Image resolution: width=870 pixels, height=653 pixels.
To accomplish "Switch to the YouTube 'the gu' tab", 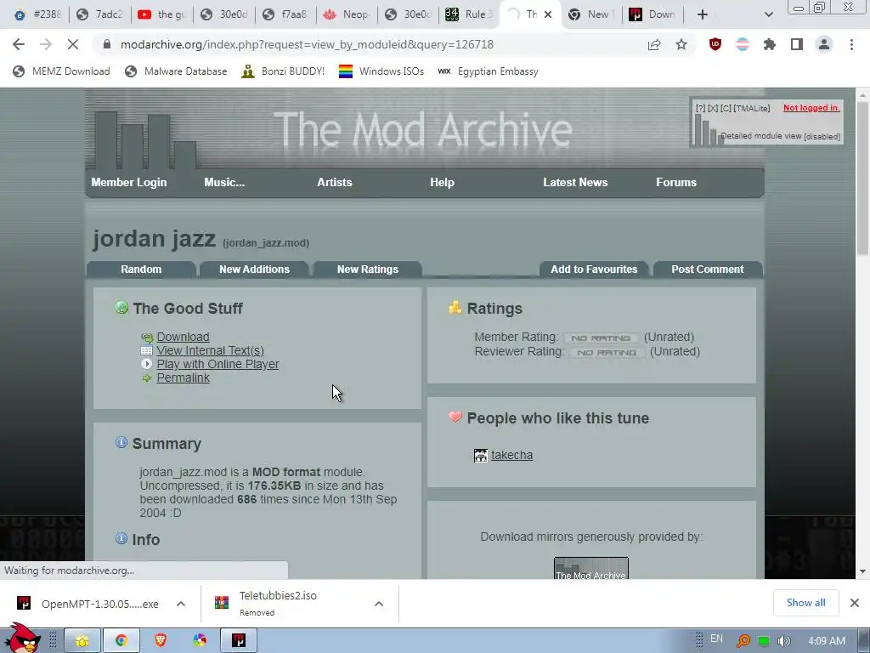I will coord(162,14).
